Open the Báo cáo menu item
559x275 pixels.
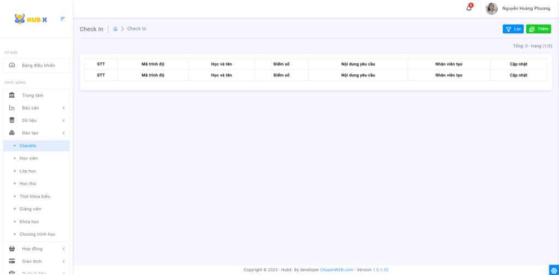pyautogui.click(x=37, y=108)
